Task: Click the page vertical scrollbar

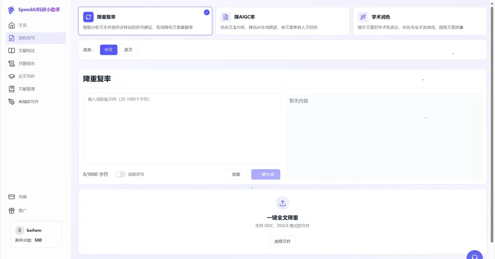Action: coord(493,124)
